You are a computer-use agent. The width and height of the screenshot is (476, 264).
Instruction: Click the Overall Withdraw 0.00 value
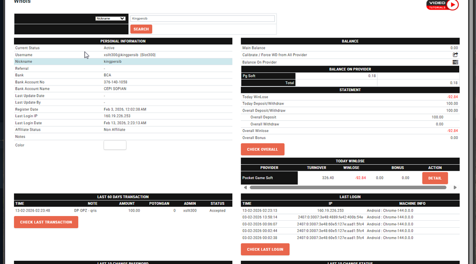click(x=440, y=124)
